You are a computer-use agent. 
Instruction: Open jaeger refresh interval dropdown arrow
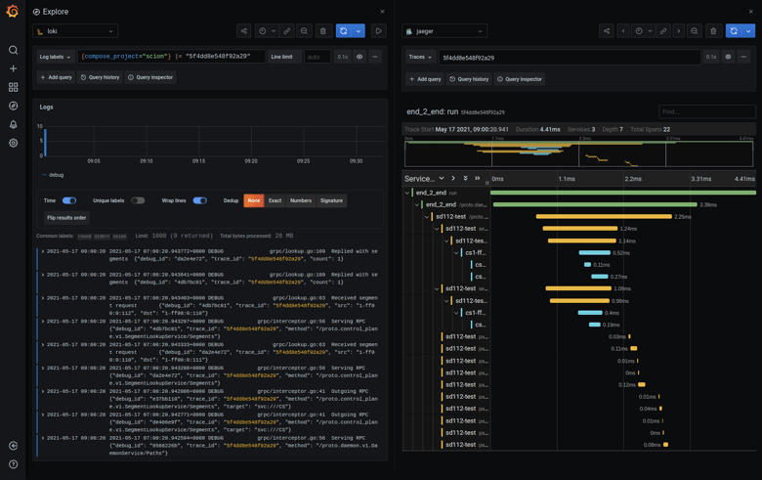(748, 31)
